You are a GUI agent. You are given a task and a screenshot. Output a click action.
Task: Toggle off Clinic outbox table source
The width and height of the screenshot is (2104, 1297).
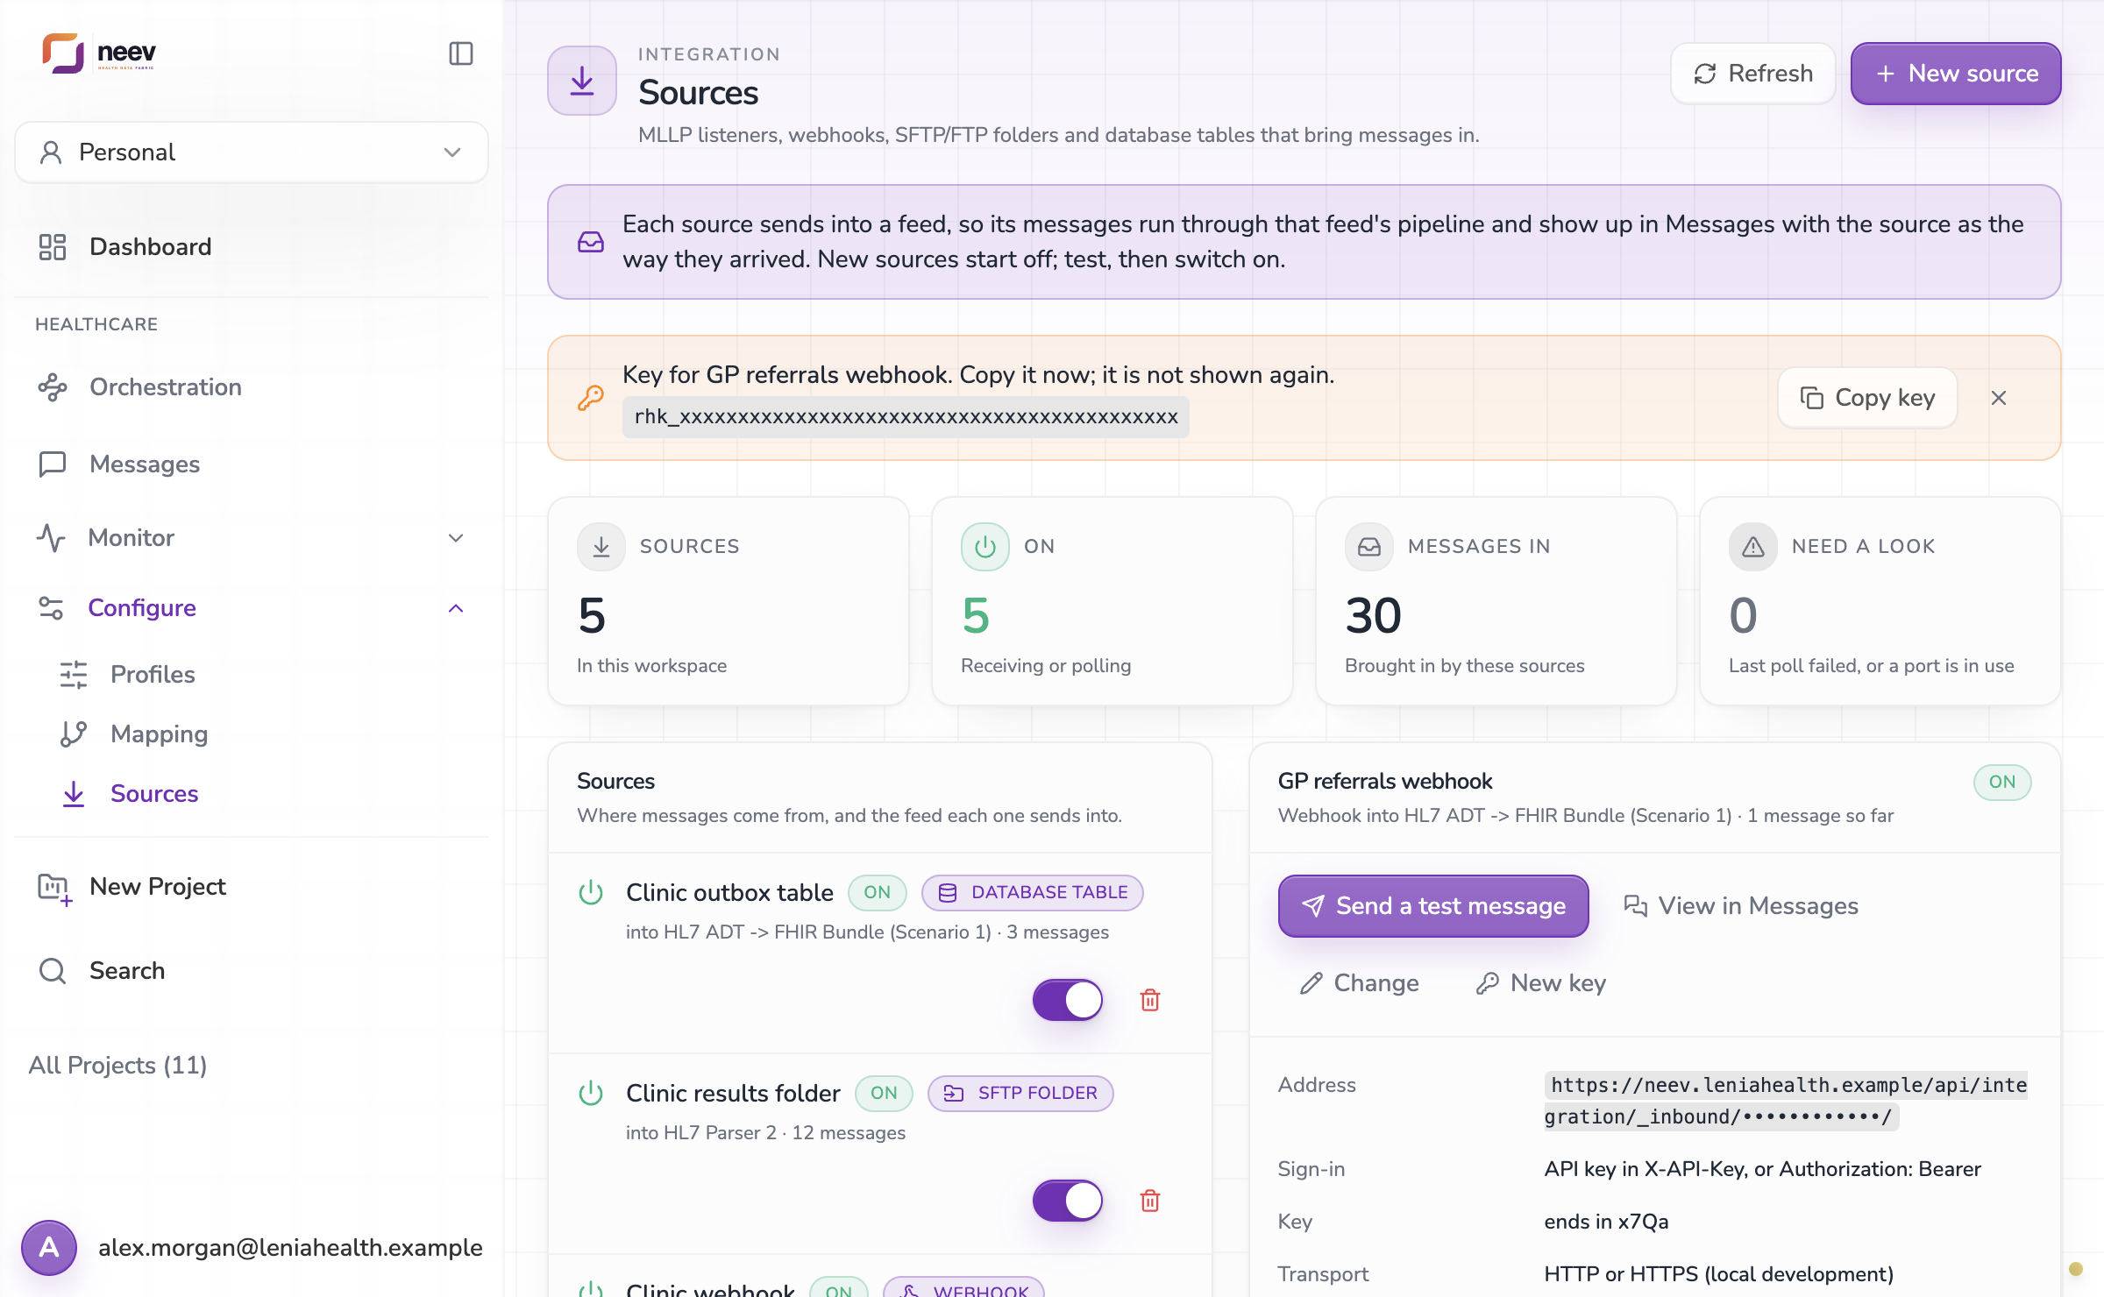point(1068,1000)
